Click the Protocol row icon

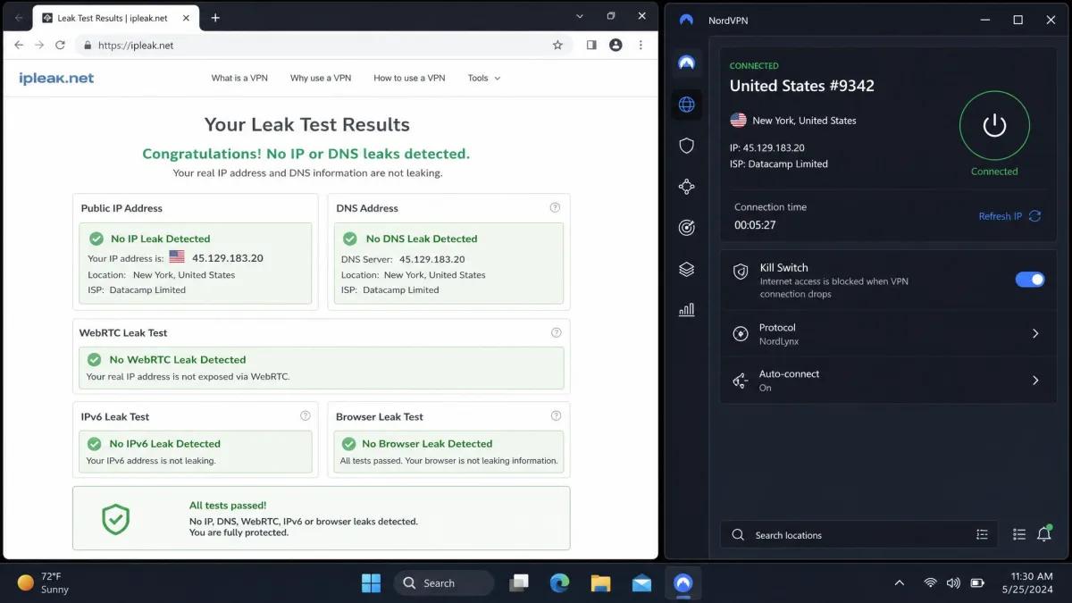pos(740,333)
